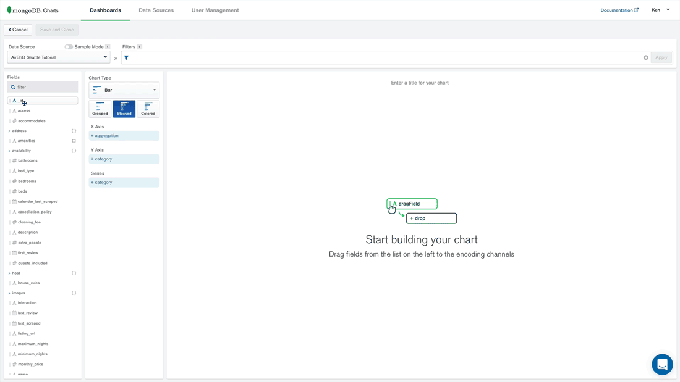Image resolution: width=680 pixels, height=382 pixels.
Task: Click the external link icon next to Documentation
Action: point(636,10)
